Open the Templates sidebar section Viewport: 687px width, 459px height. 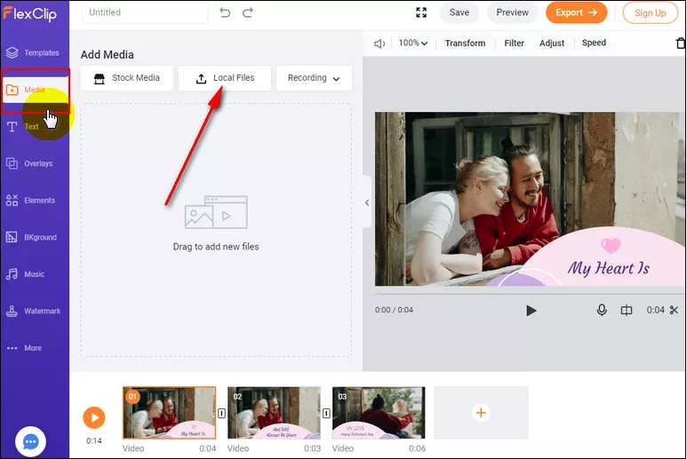33,53
